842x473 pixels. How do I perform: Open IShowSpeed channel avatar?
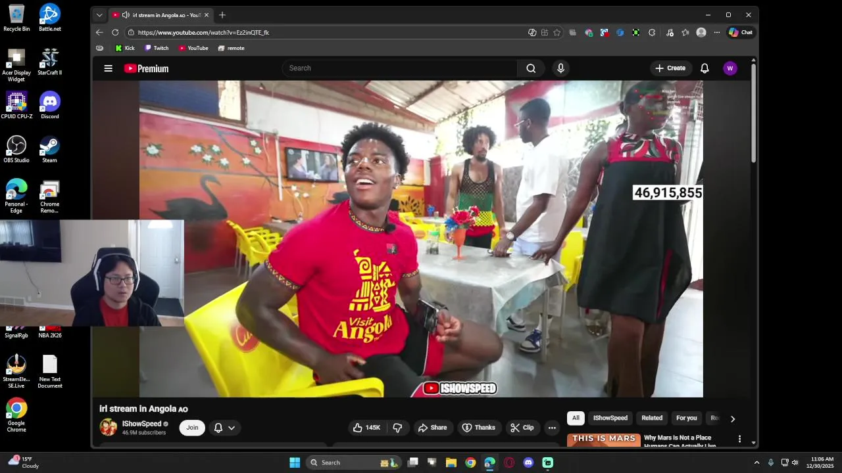109,427
